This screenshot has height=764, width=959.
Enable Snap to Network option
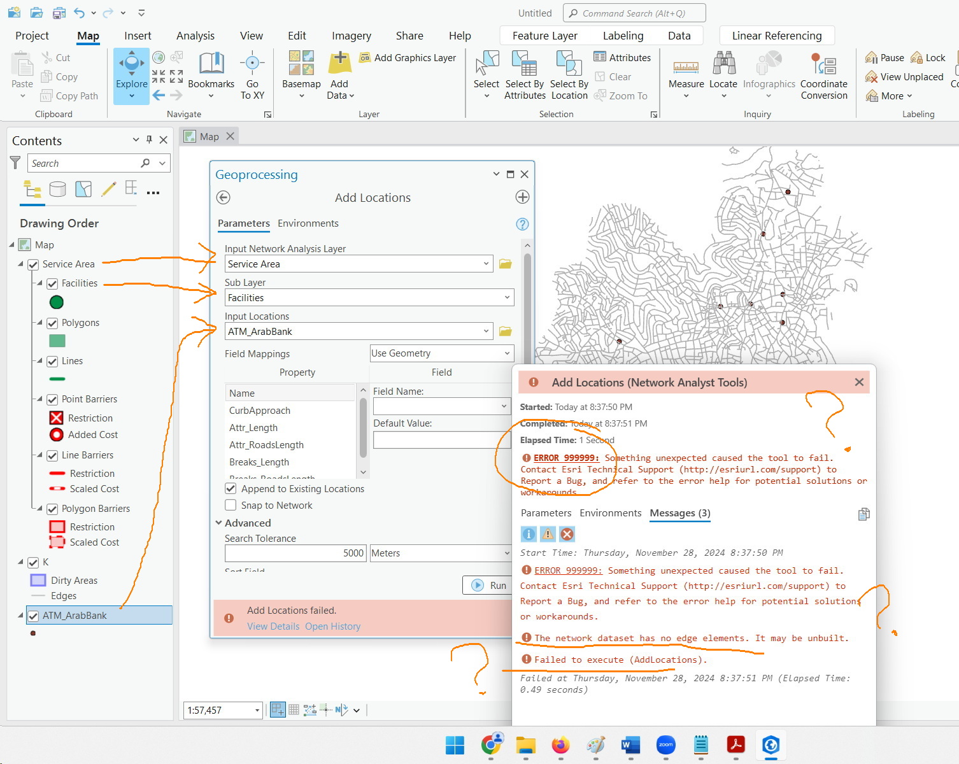[x=231, y=505]
